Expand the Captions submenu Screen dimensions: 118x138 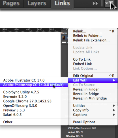pos(93,115)
